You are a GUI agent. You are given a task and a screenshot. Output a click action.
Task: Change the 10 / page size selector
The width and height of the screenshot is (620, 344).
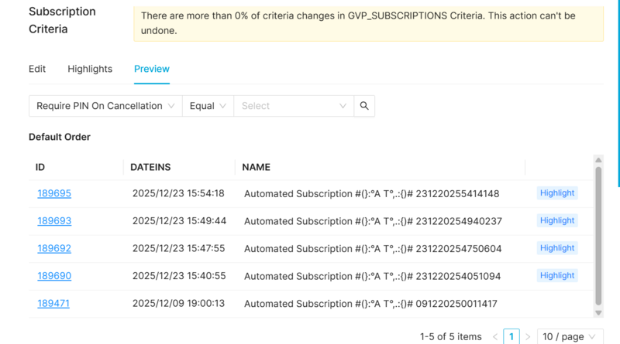(x=570, y=337)
